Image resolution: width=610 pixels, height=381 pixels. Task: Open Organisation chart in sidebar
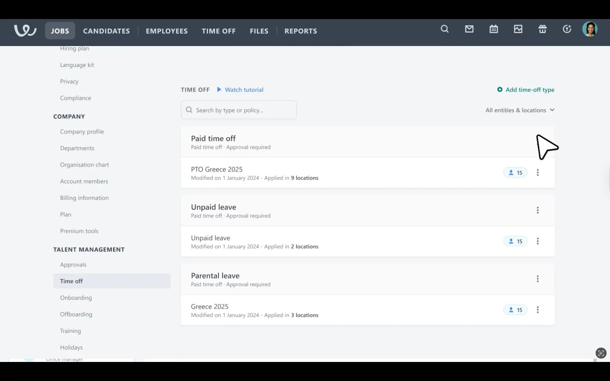pyautogui.click(x=84, y=165)
